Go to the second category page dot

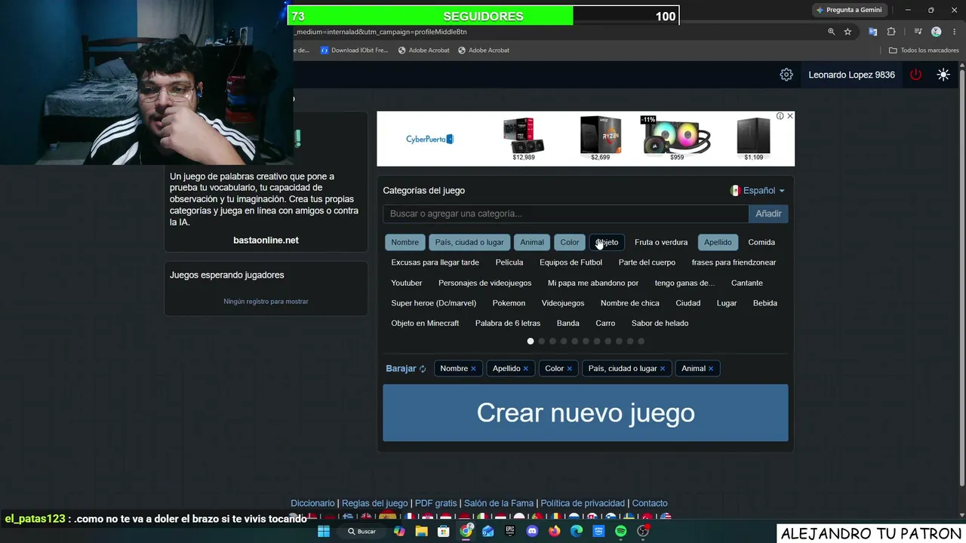click(541, 342)
